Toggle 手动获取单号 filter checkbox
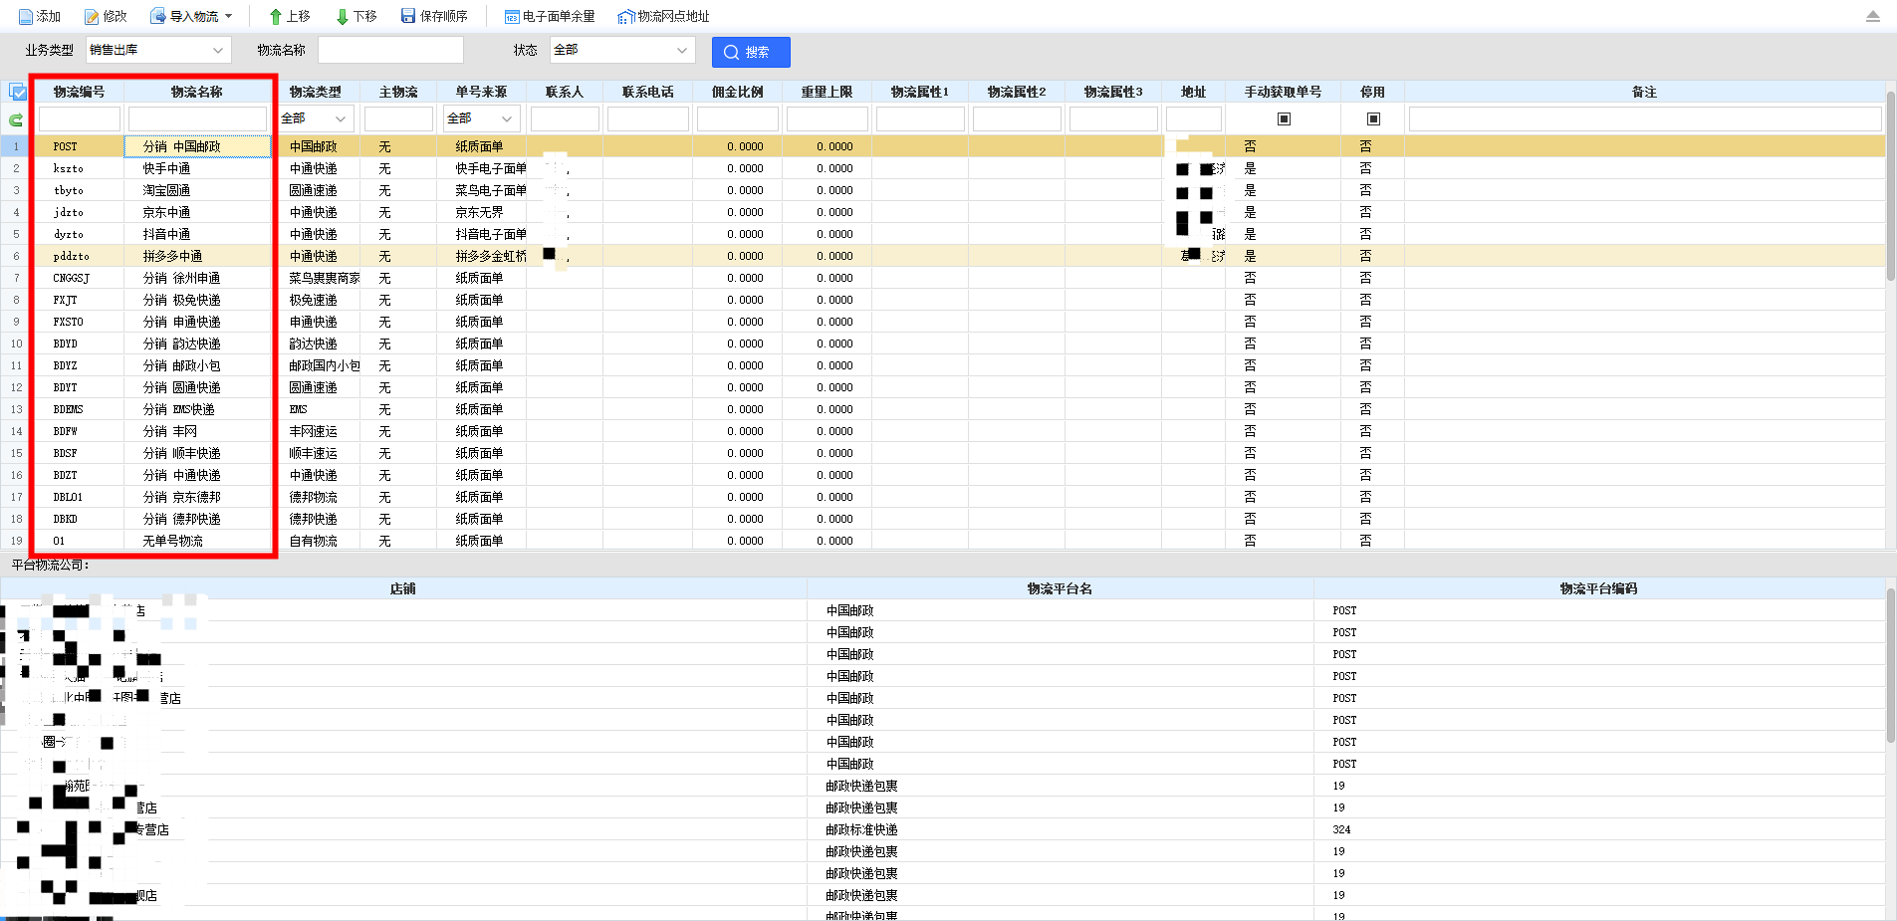The image size is (1897, 921). (x=1284, y=119)
